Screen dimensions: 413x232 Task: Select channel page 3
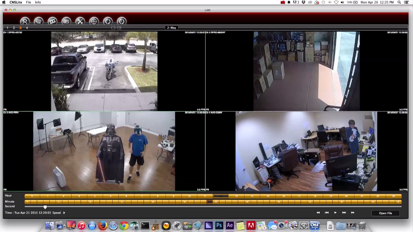click(20, 28)
